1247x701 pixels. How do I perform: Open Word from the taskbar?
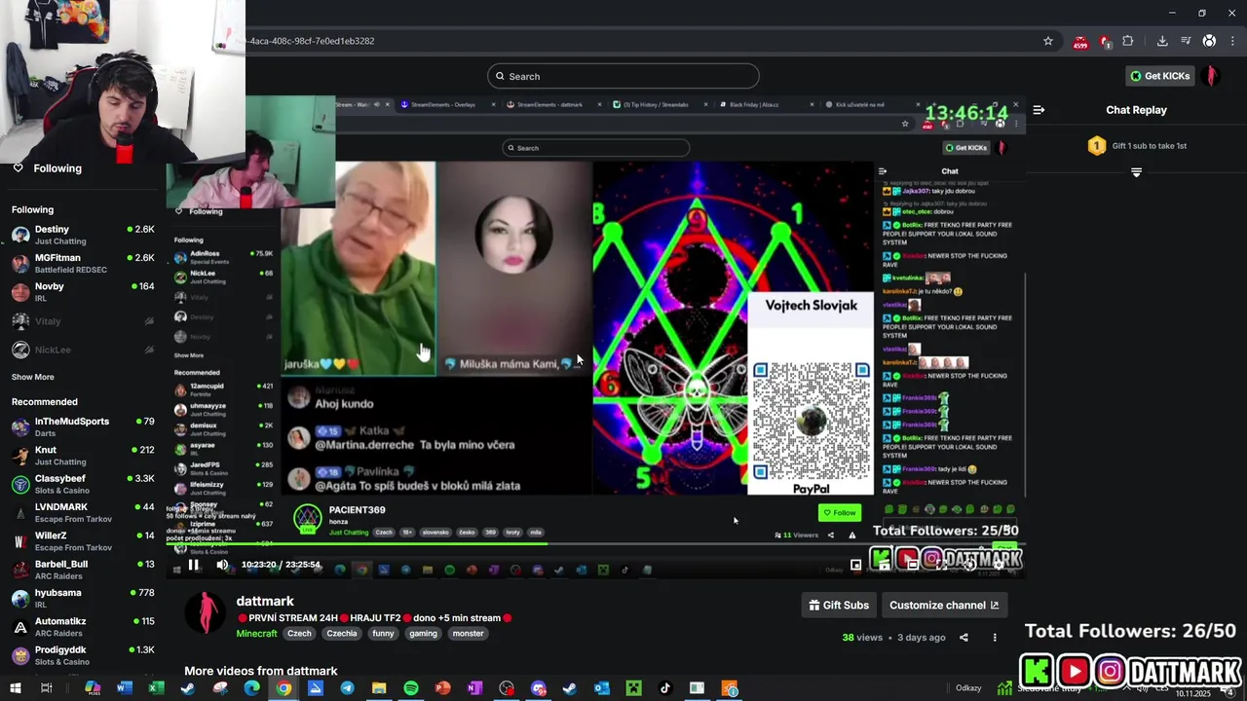[124, 688]
